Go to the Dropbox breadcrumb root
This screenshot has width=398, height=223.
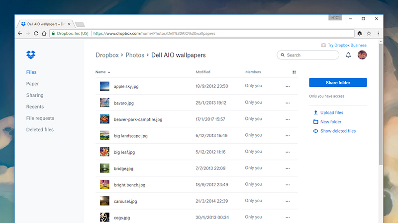pos(107,55)
